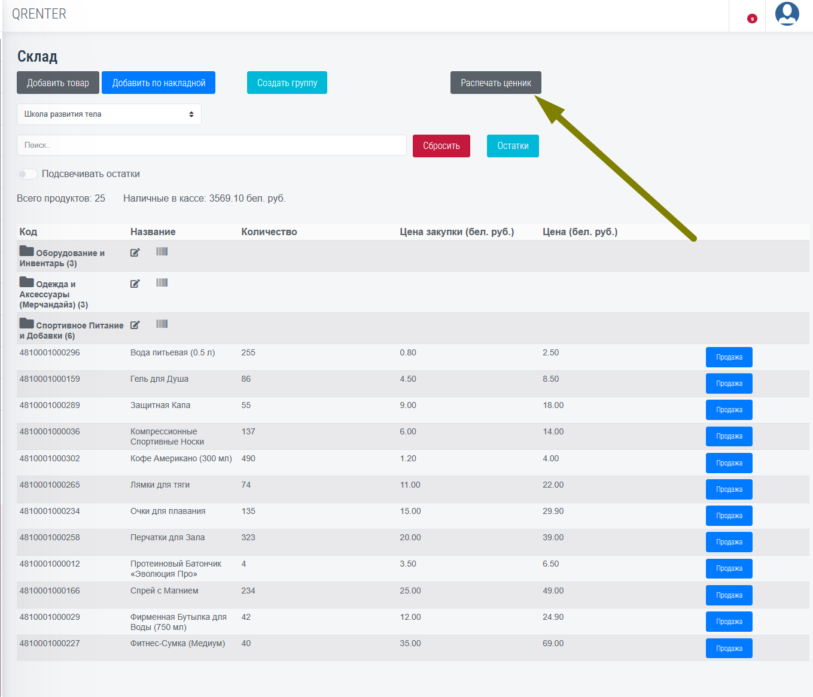Click edit icon for Спортивное Питание group
813x697 pixels.
[135, 325]
